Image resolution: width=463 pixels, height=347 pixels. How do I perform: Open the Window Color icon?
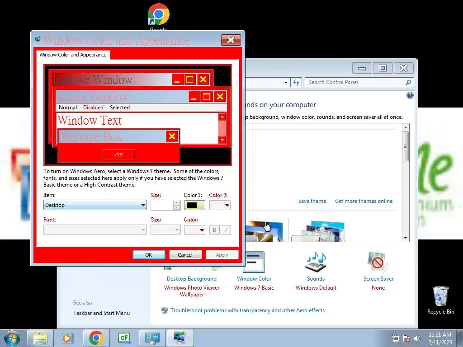pyautogui.click(x=253, y=263)
